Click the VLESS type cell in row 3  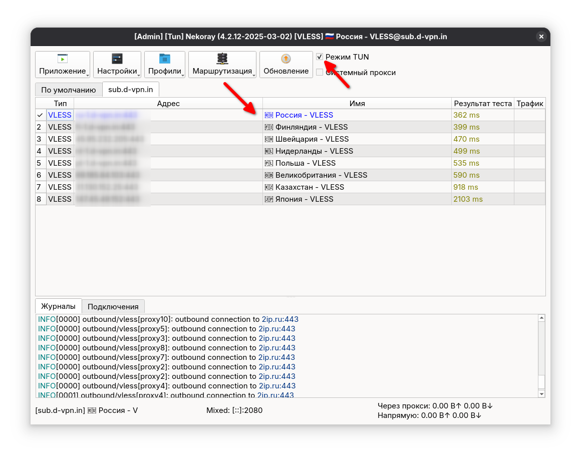click(60, 139)
